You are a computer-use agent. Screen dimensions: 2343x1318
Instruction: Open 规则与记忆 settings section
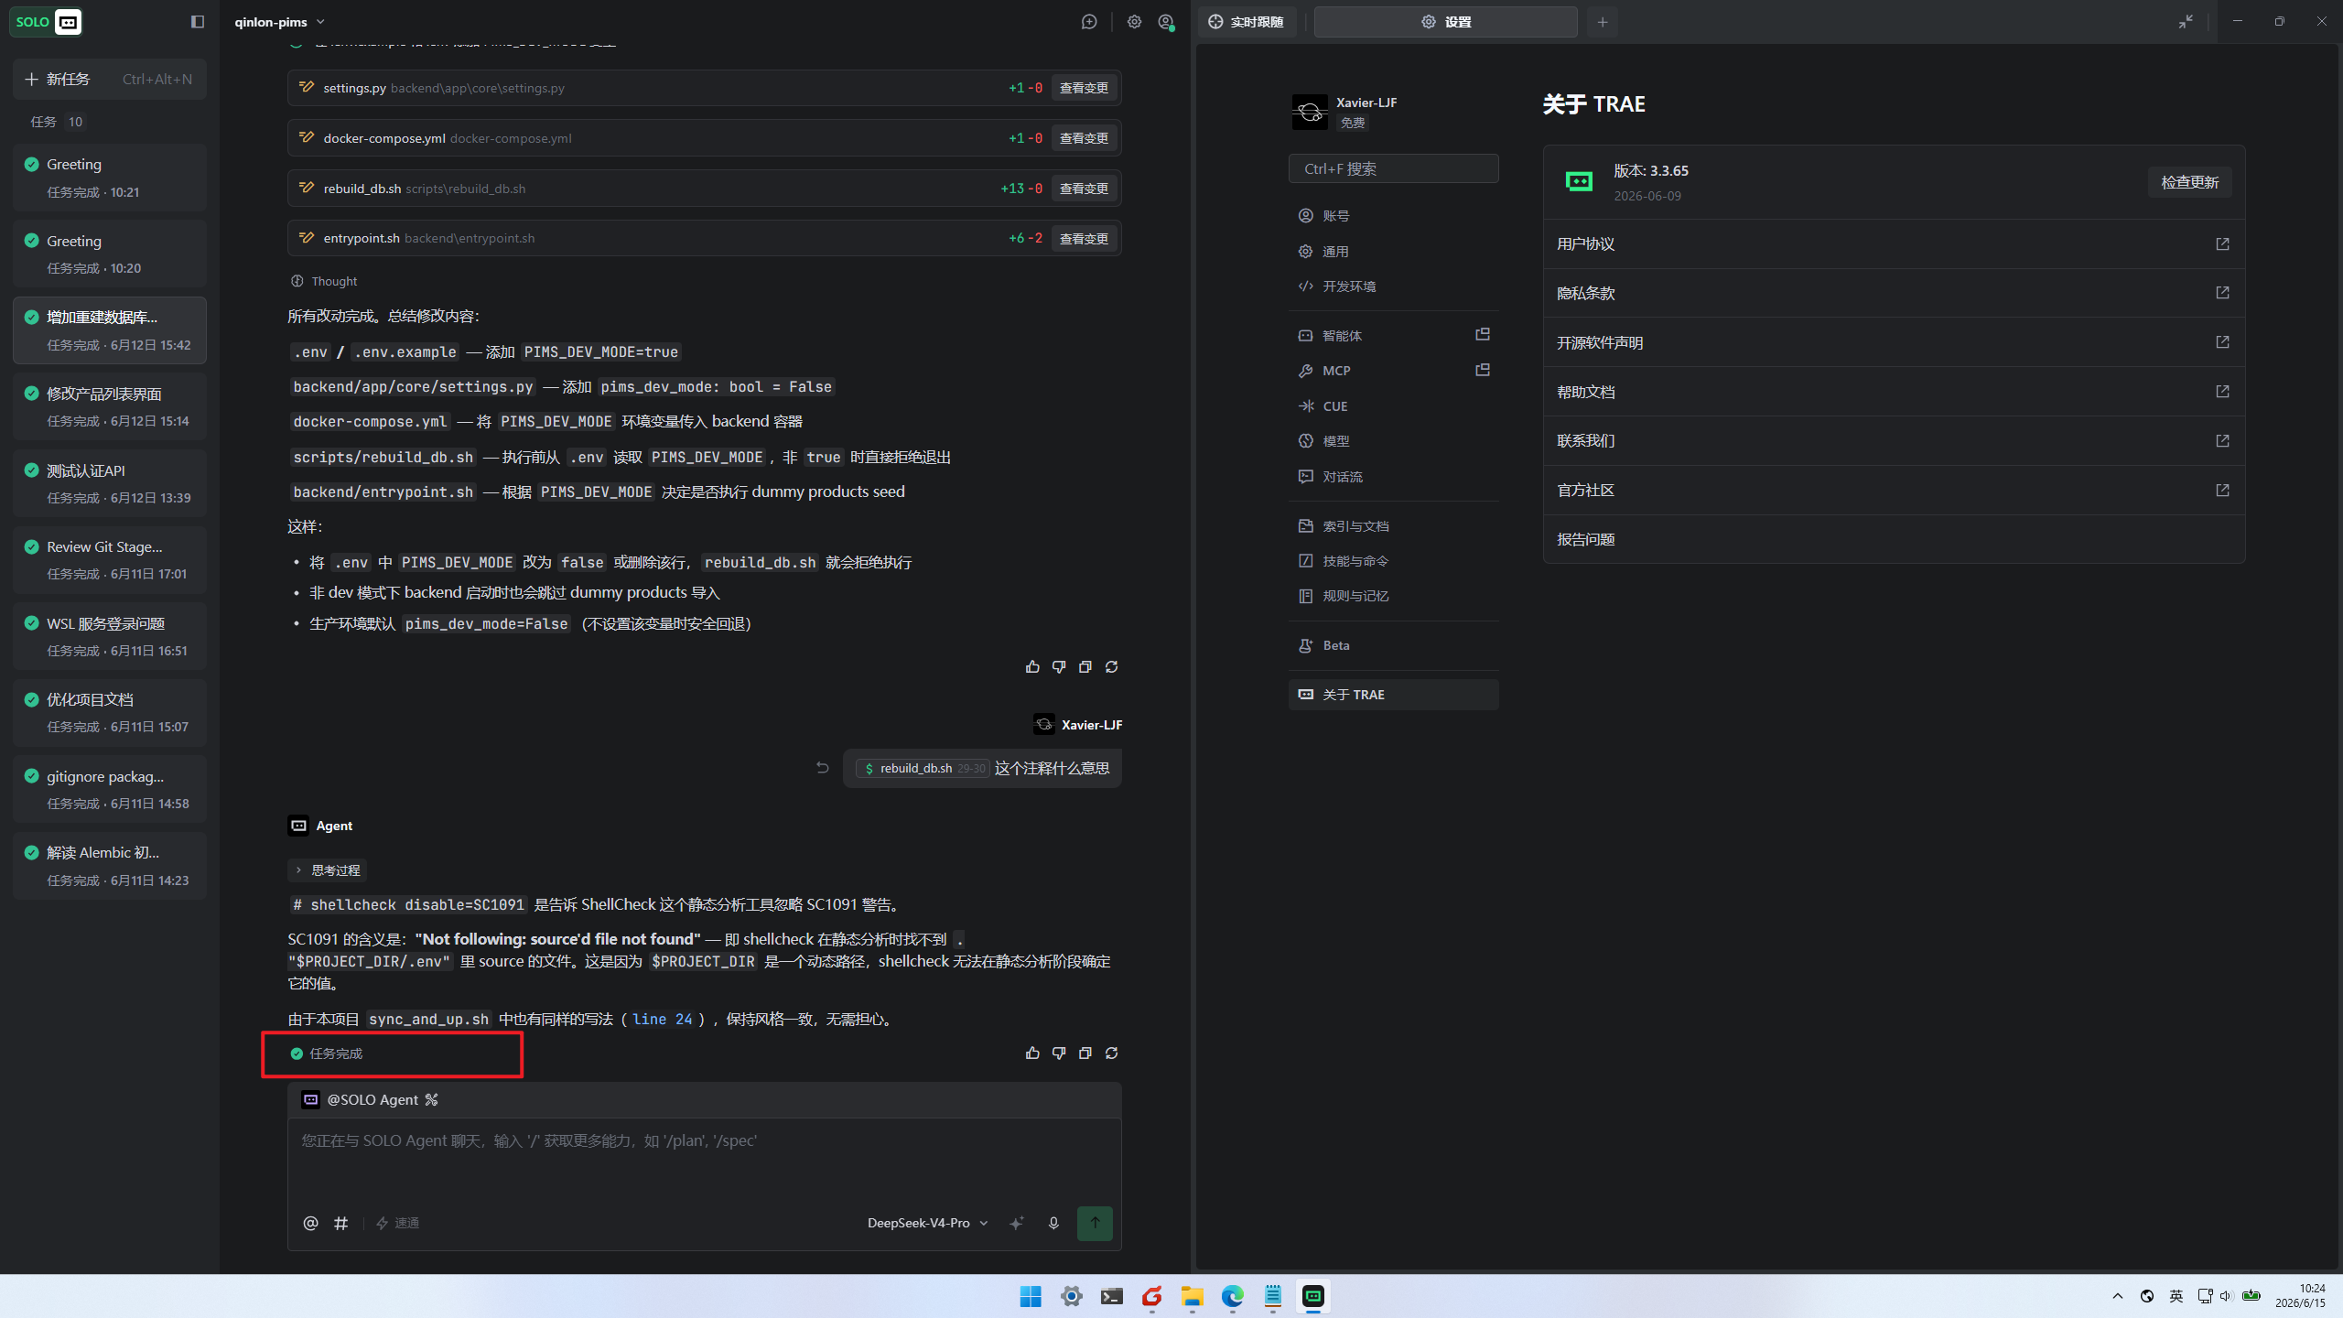click(x=1394, y=596)
